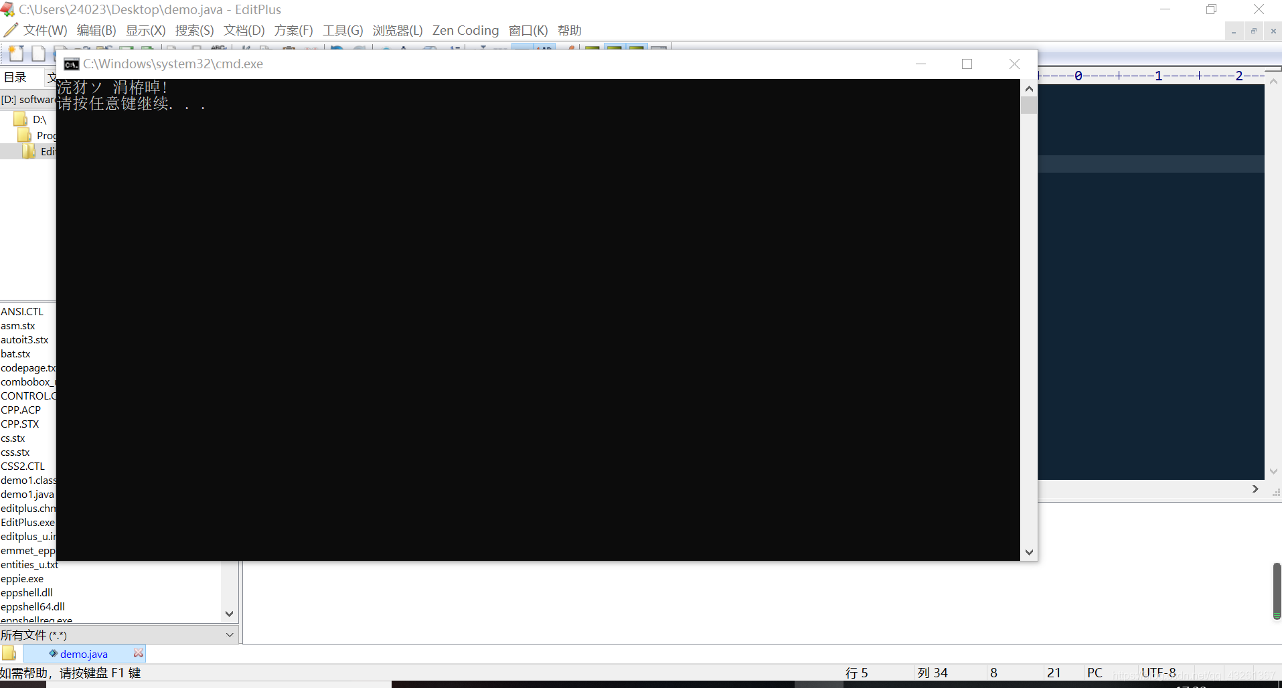The height and width of the screenshot is (688, 1282).
Task: Select file eppshell64.dll in file list
Action: click(x=33, y=606)
